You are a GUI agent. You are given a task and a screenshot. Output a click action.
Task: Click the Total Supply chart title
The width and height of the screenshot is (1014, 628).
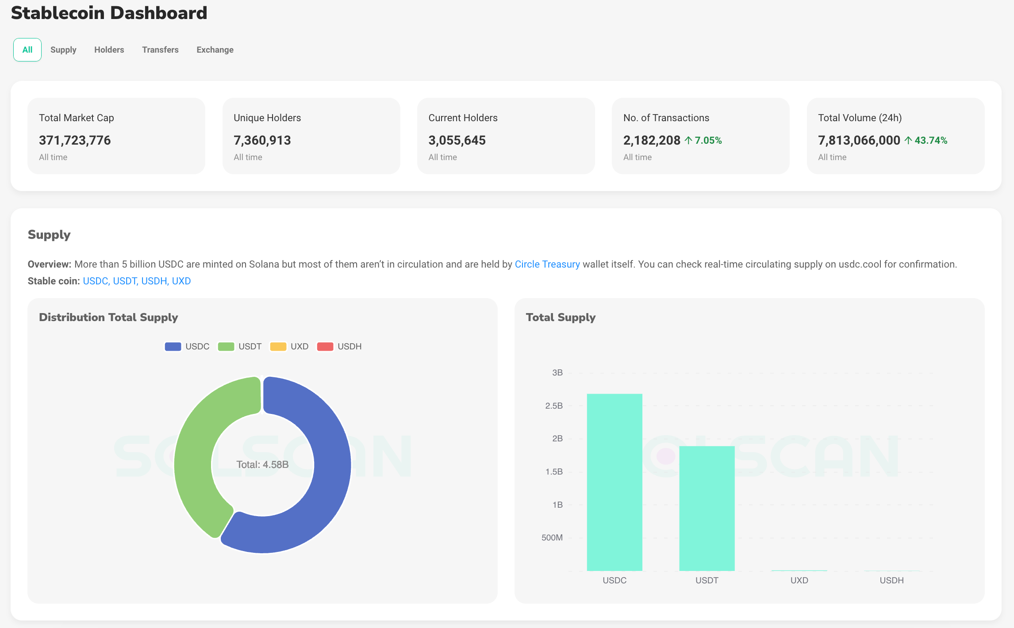point(561,317)
